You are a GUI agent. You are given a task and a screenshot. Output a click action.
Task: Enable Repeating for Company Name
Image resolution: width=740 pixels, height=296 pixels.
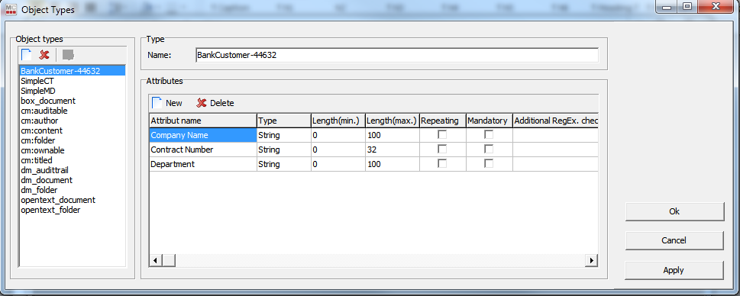tap(442, 135)
